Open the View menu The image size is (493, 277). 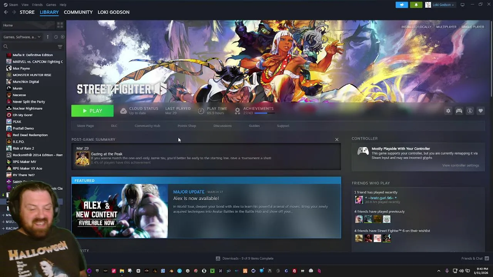25,5
